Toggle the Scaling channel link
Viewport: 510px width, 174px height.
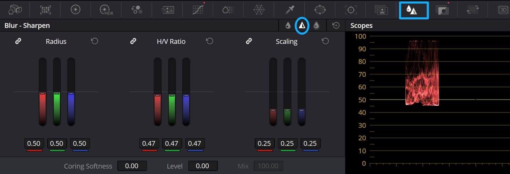[249, 41]
